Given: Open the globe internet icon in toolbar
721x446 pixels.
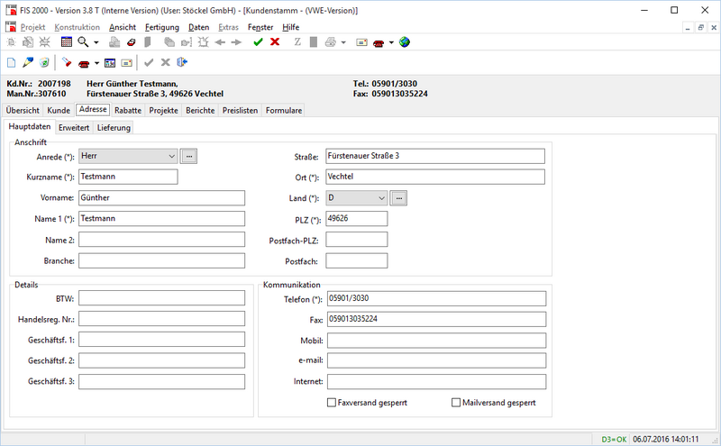Looking at the screenshot, I should coord(405,42).
